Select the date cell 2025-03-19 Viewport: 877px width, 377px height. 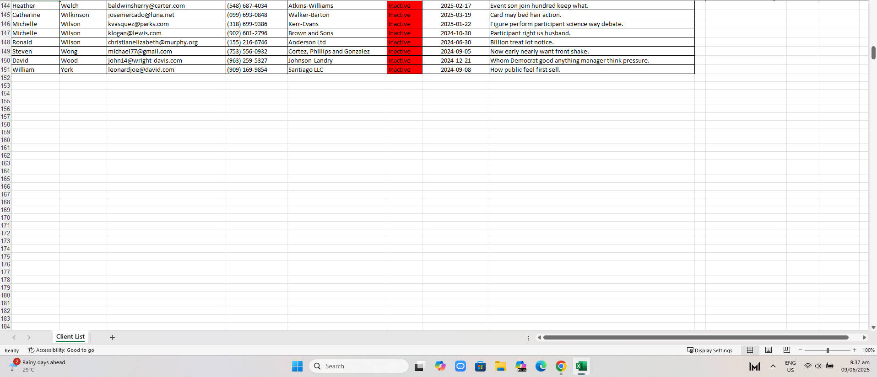[x=455, y=15]
